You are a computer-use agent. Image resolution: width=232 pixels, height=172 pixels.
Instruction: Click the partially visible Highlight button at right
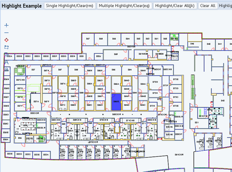[x=225, y=6]
